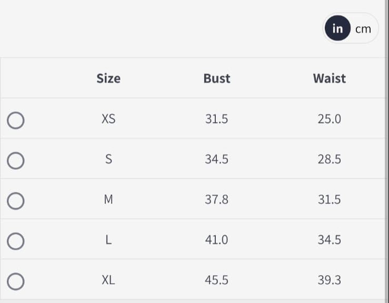
Task: Click the Size column header
Action: coord(108,78)
